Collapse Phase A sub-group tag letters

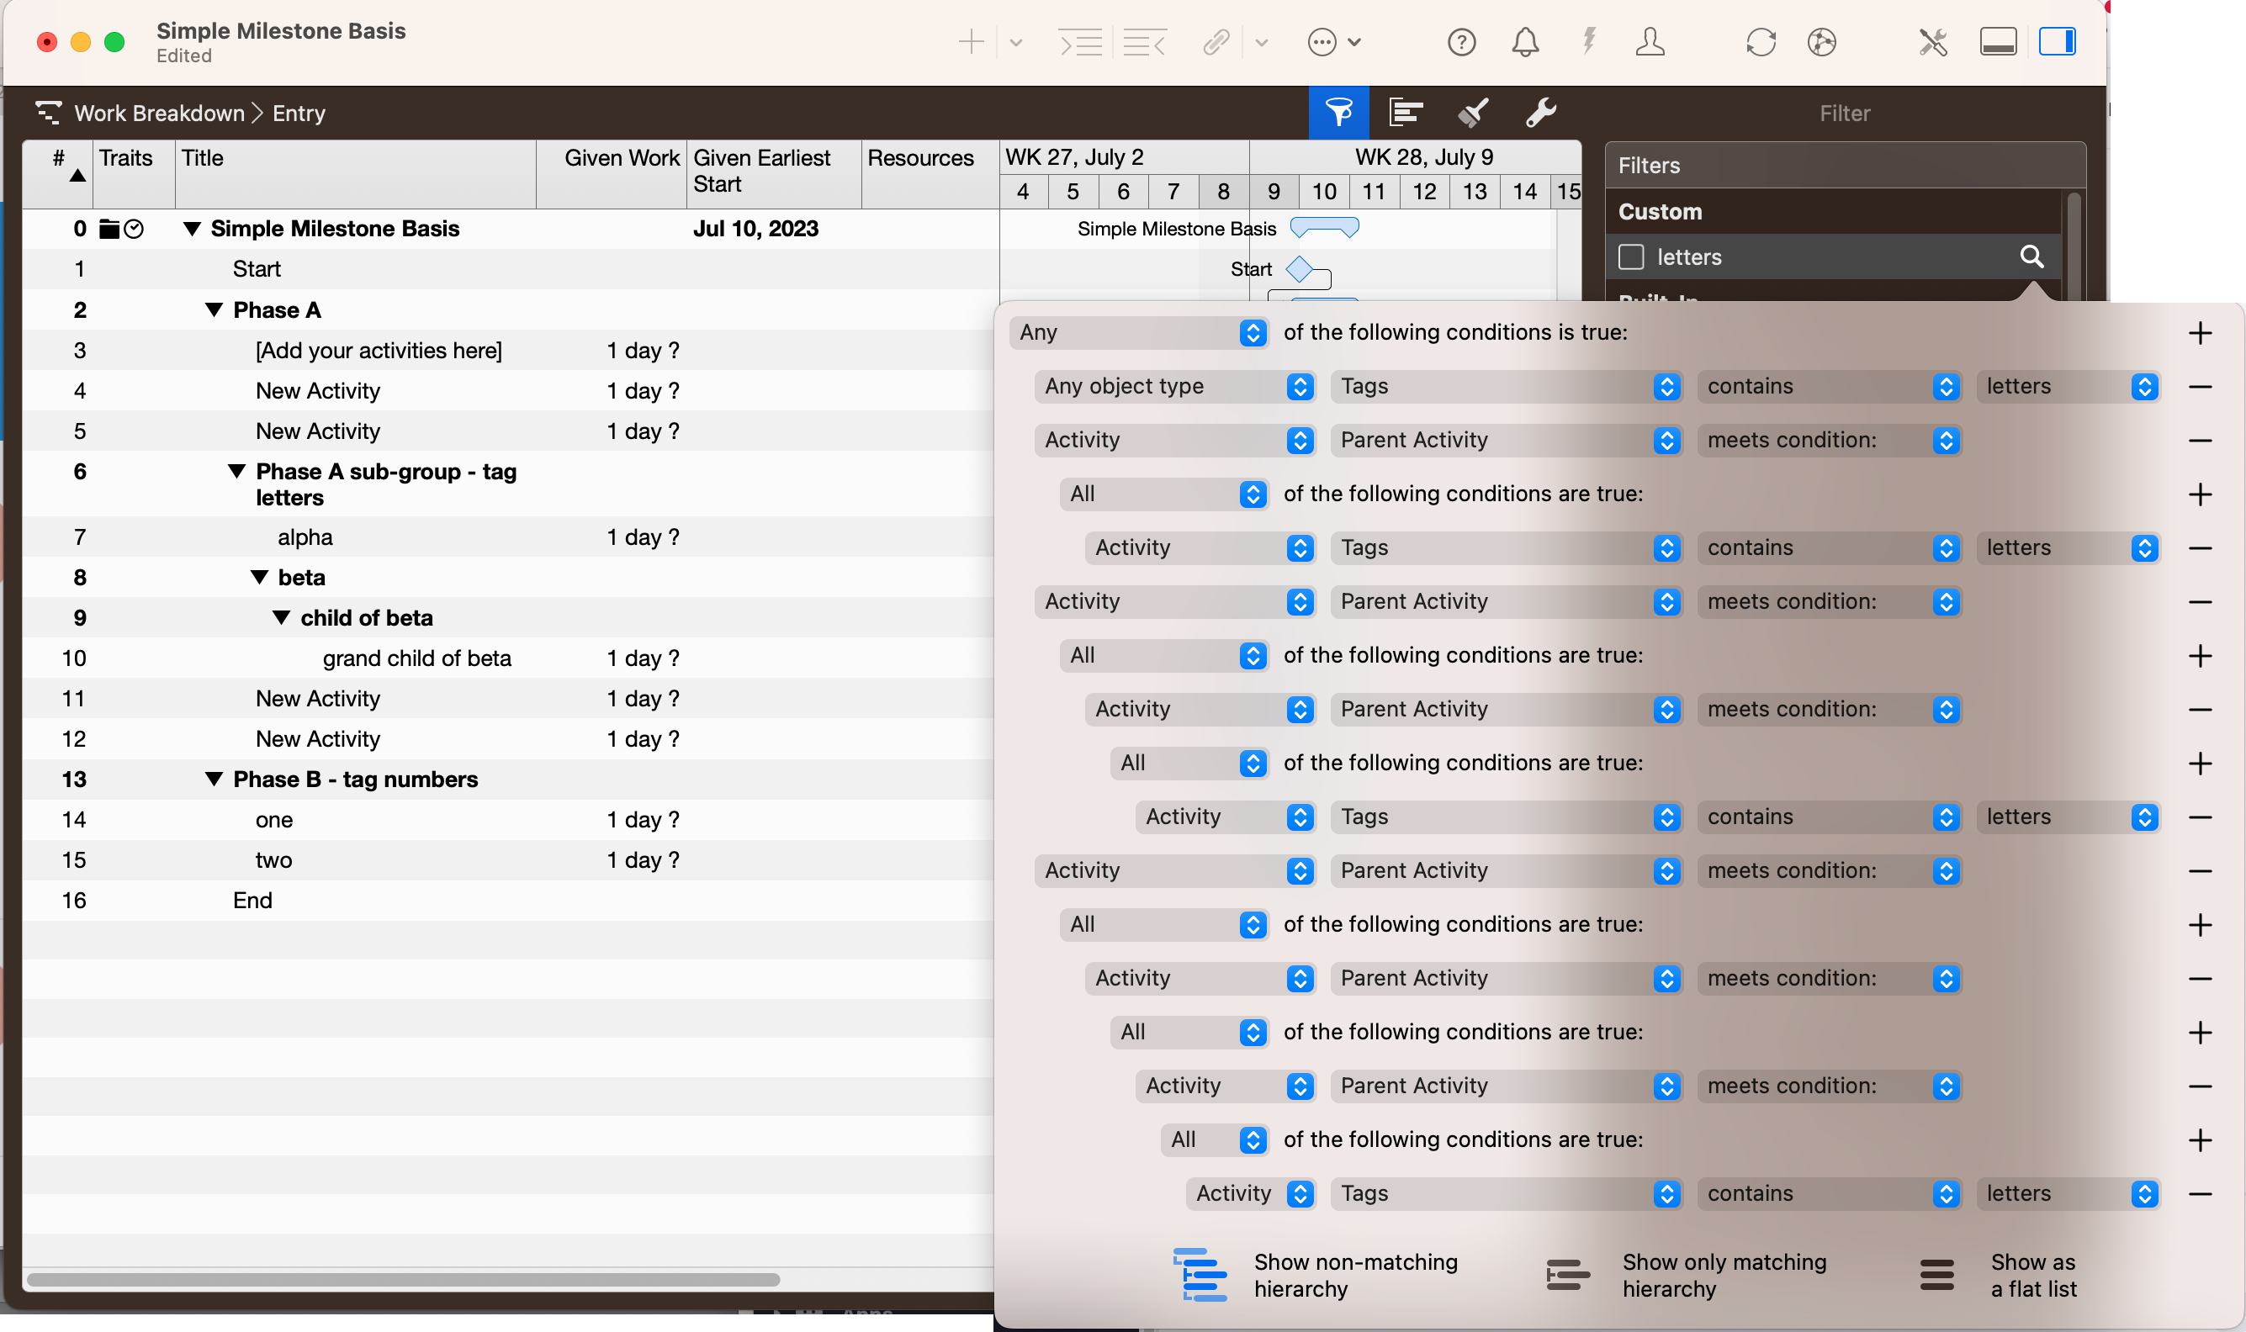237,471
